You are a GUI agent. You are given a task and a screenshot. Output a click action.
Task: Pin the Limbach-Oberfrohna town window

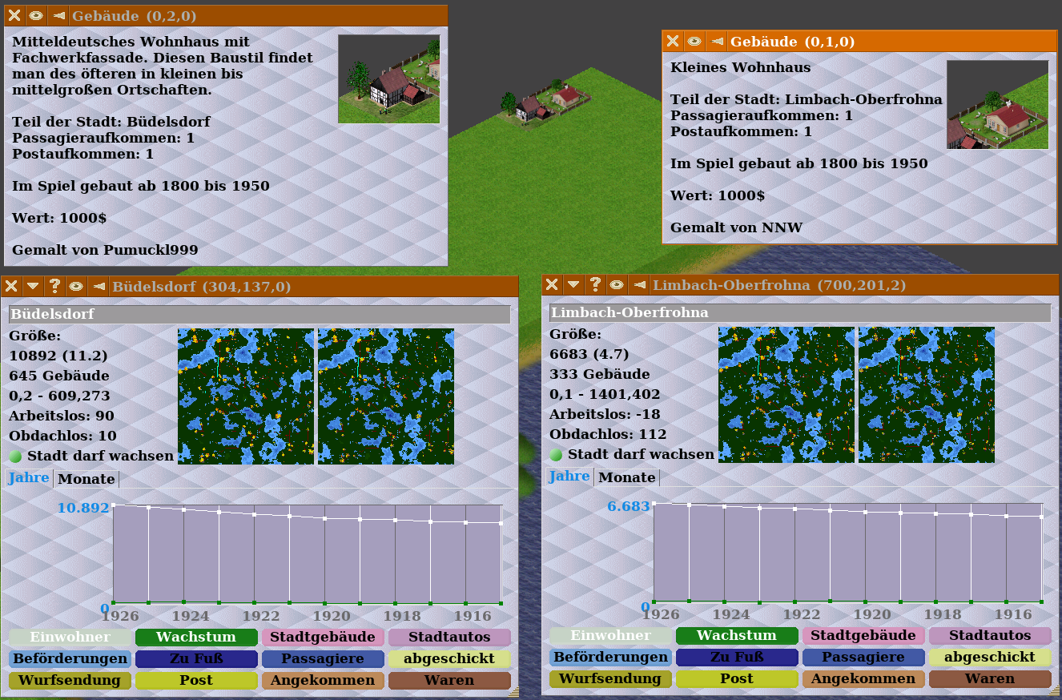638,284
